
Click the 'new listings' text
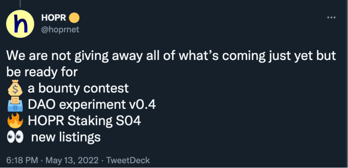point(66,137)
